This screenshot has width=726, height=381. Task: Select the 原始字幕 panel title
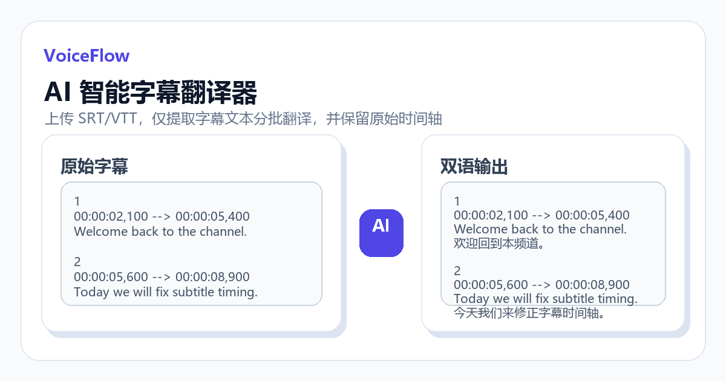coord(94,166)
